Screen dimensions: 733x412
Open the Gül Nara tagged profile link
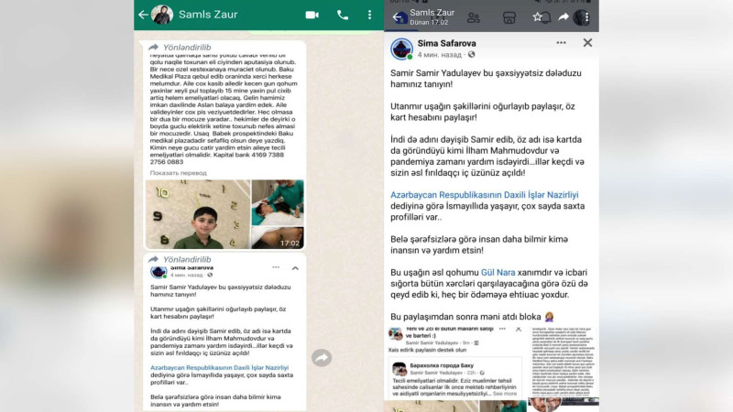(x=498, y=272)
